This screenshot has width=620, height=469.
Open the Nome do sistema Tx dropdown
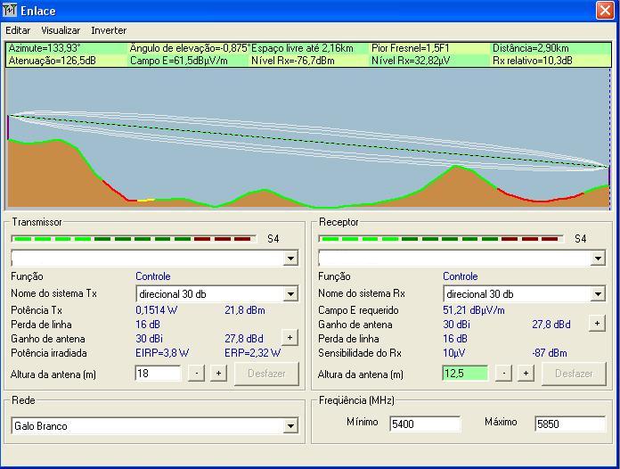pos(290,294)
